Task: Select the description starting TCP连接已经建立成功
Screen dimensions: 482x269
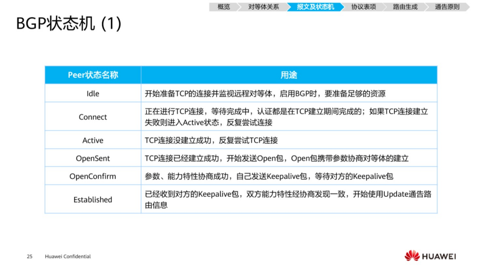Action: pyautogui.click(x=277, y=158)
